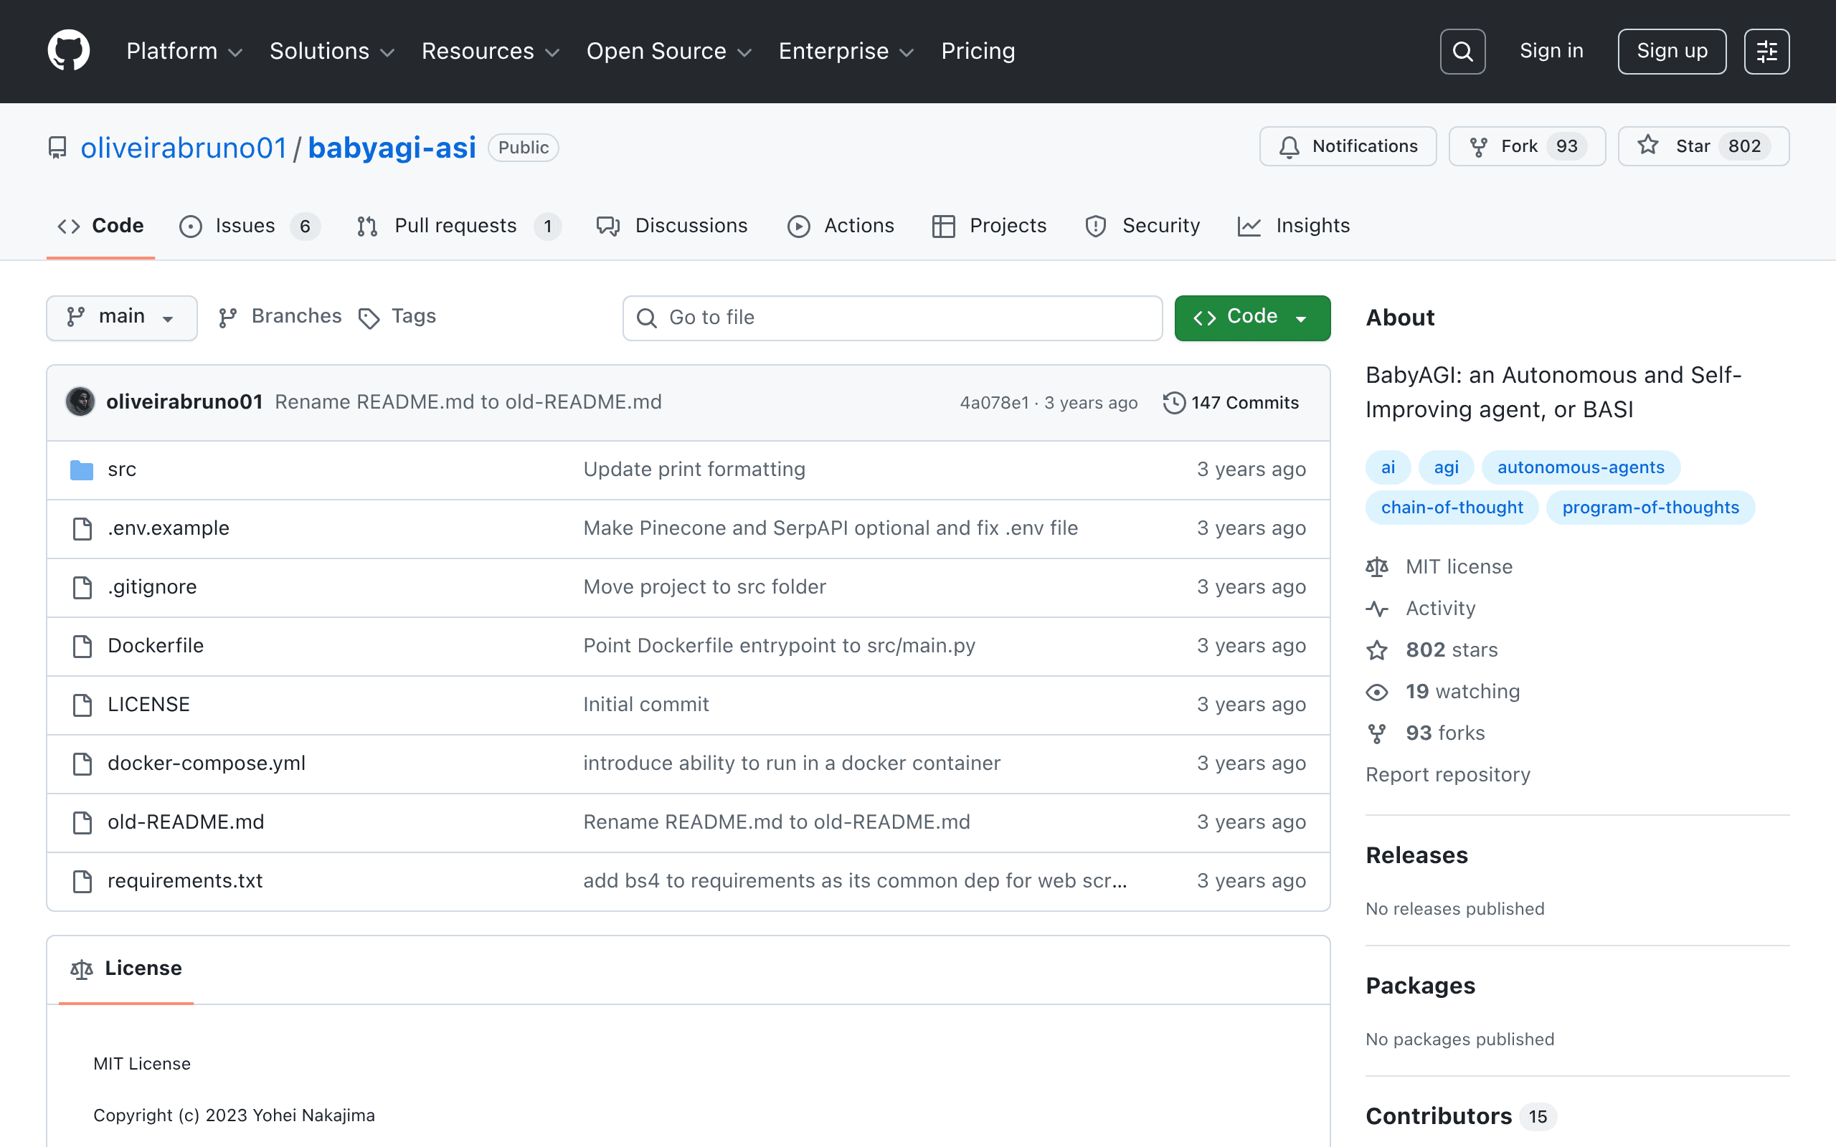The image size is (1836, 1147).
Task: Open the search magnifier icon
Action: point(1462,52)
